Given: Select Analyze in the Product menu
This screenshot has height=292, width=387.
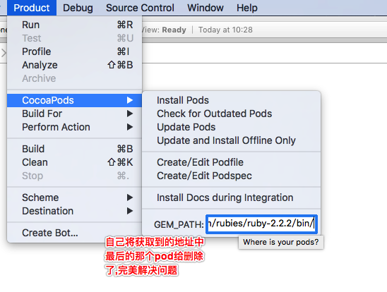Looking at the screenshot, I should coord(75,65).
